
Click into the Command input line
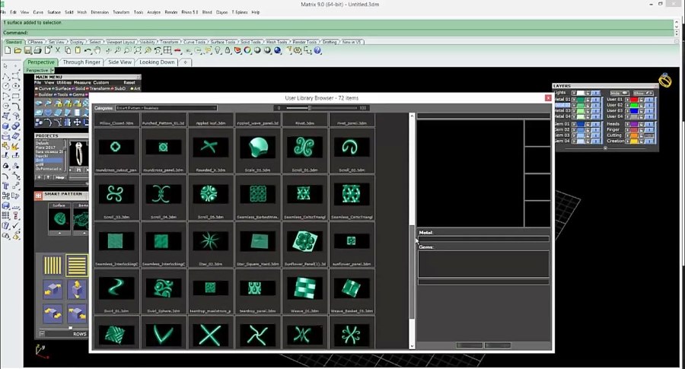pyautogui.click(x=339, y=33)
